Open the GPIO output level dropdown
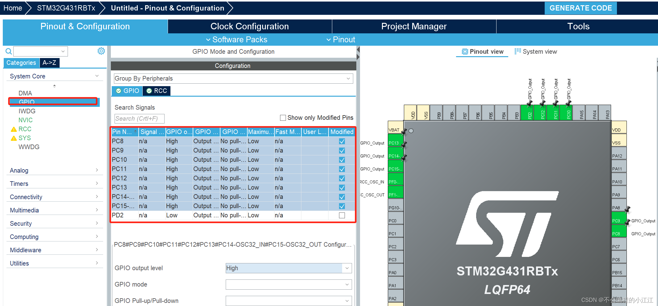 pyautogui.click(x=289, y=268)
